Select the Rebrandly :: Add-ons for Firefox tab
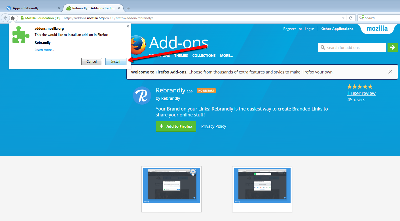Viewport: 400px width, 221px height. point(94,8)
